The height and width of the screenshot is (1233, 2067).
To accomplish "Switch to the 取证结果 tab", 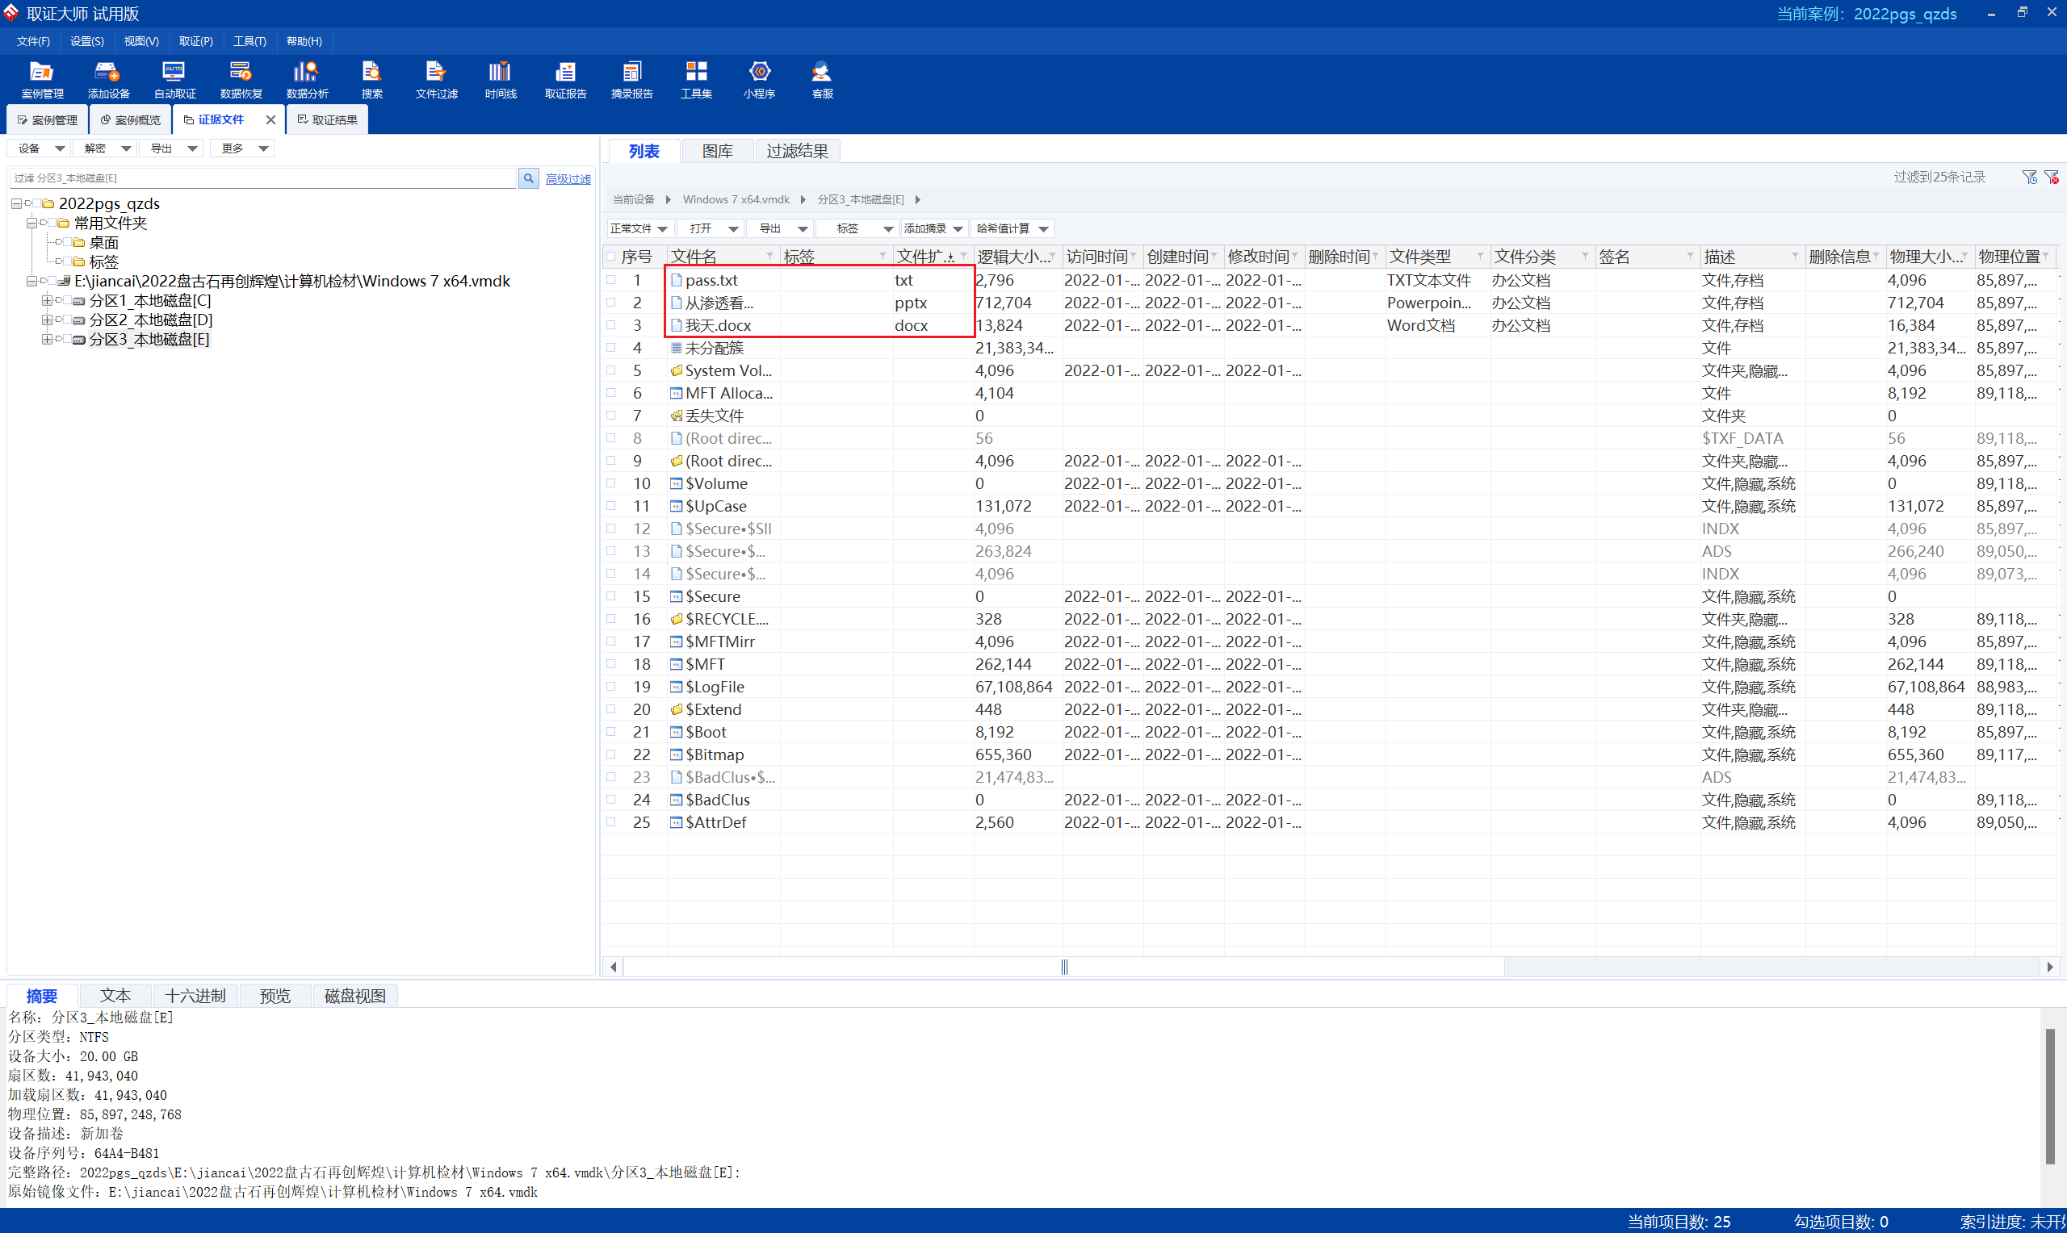I will [328, 119].
